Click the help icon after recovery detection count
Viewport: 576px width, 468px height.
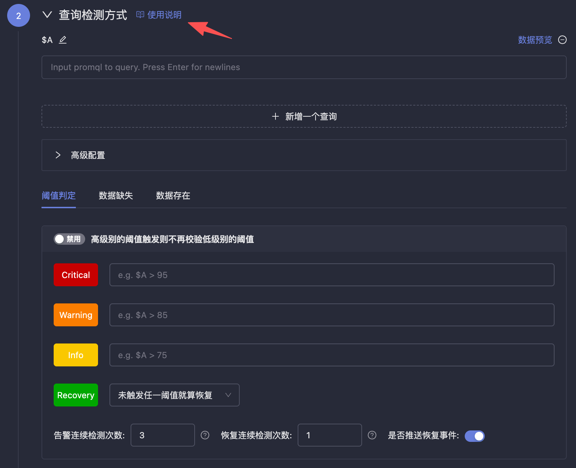click(x=372, y=435)
